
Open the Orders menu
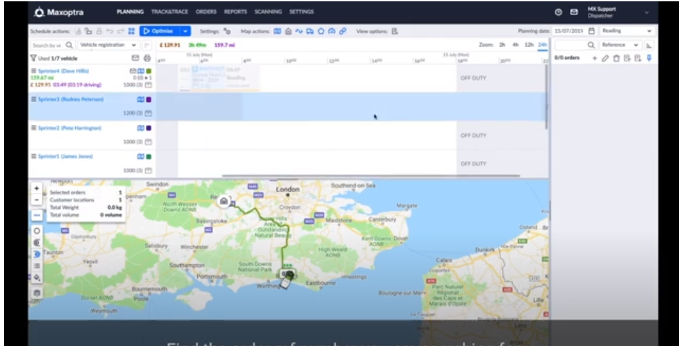pos(207,12)
